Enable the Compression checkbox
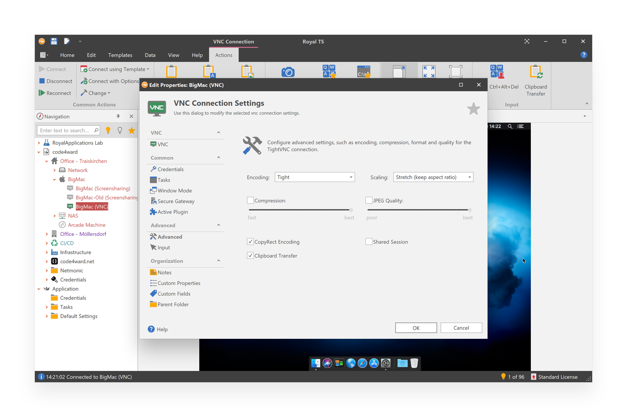This screenshot has height=417, width=627. coord(251,200)
